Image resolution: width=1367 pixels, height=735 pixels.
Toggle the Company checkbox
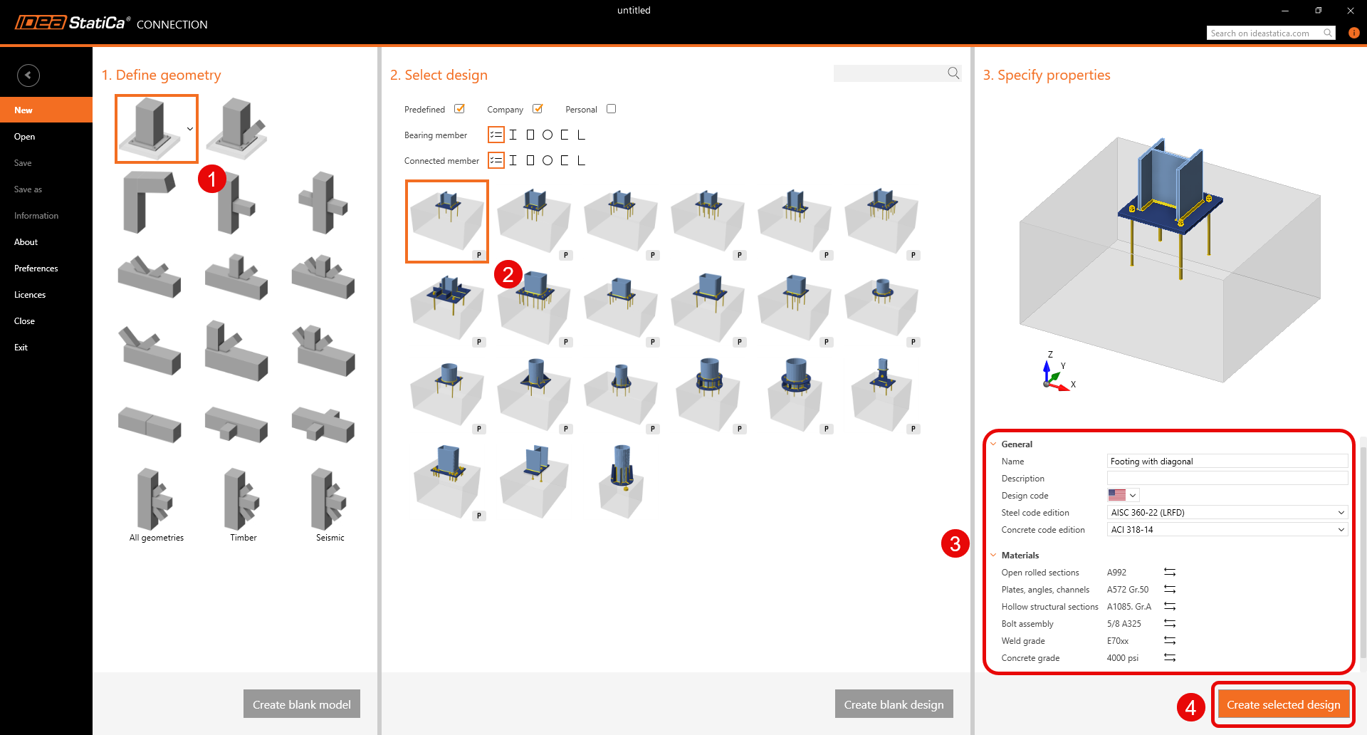click(x=538, y=109)
